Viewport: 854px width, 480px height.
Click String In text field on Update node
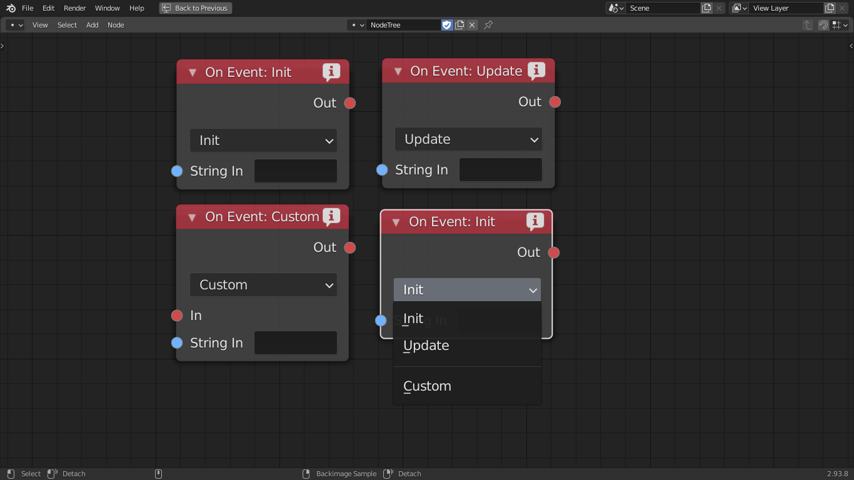coord(501,170)
